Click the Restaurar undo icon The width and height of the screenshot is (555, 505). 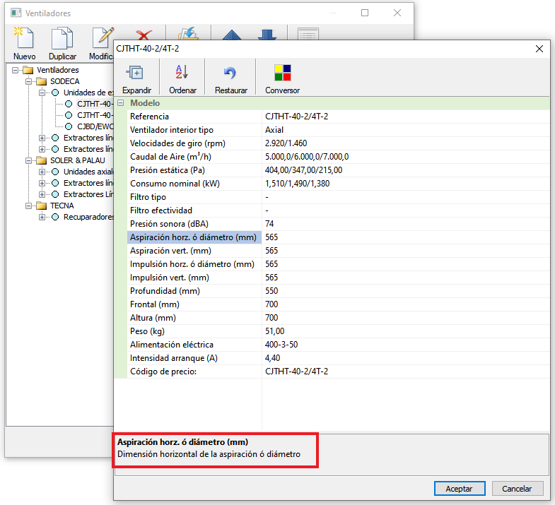(x=230, y=73)
